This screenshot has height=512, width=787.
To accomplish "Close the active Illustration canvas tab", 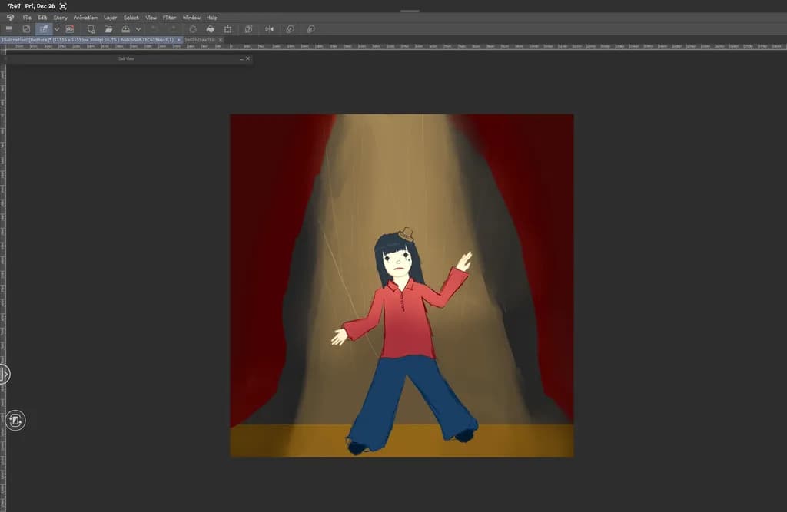I will pyautogui.click(x=178, y=40).
